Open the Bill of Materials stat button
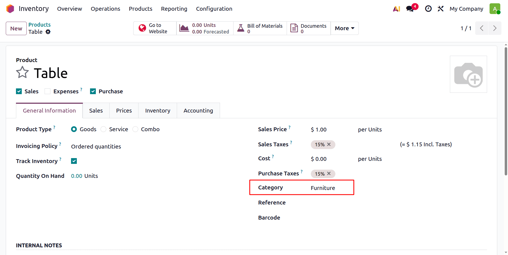Image resolution: width=508 pixels, height=255 pixels. point(260,28)
